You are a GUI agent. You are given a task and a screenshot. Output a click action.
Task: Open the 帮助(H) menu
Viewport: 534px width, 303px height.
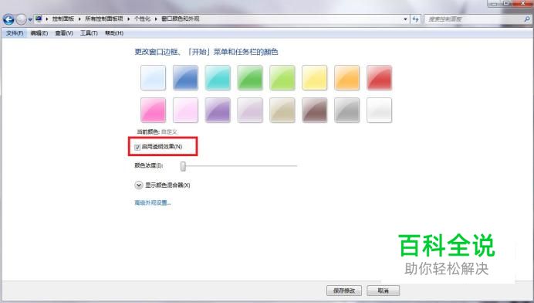[x=113, y=33]
